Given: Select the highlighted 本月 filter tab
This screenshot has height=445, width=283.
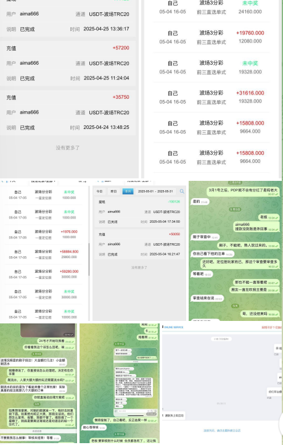Looking at the screenshot, I should pos(128,191).
